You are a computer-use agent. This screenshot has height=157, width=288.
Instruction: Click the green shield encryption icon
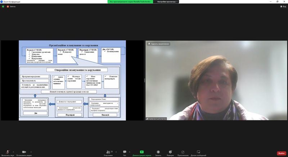tap(3, 6)
